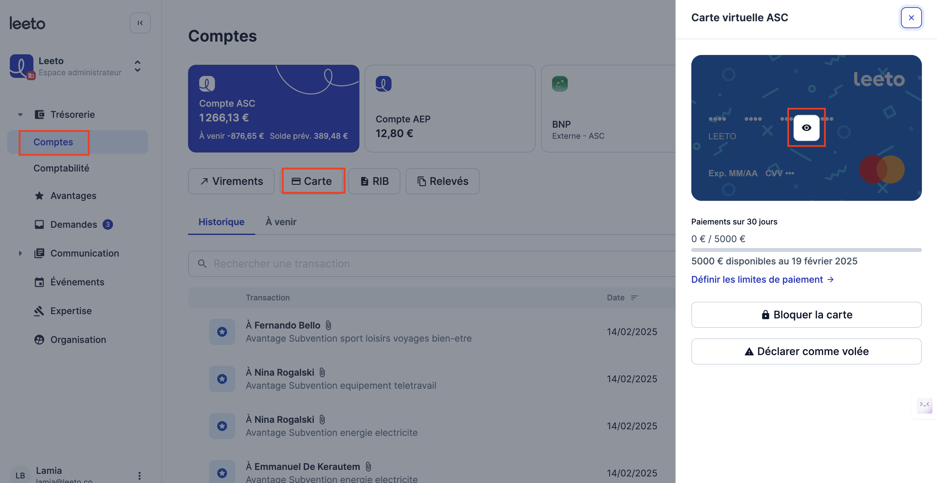This screenshot has width=937, height=483.
Task: Click the RIB button
Action: tap(374, 181)
